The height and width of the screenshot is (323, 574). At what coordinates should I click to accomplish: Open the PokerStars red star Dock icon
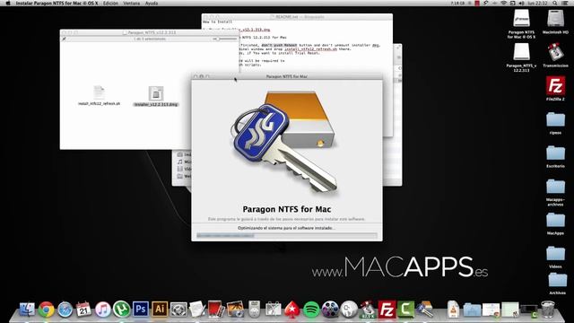tap(292, 310)
